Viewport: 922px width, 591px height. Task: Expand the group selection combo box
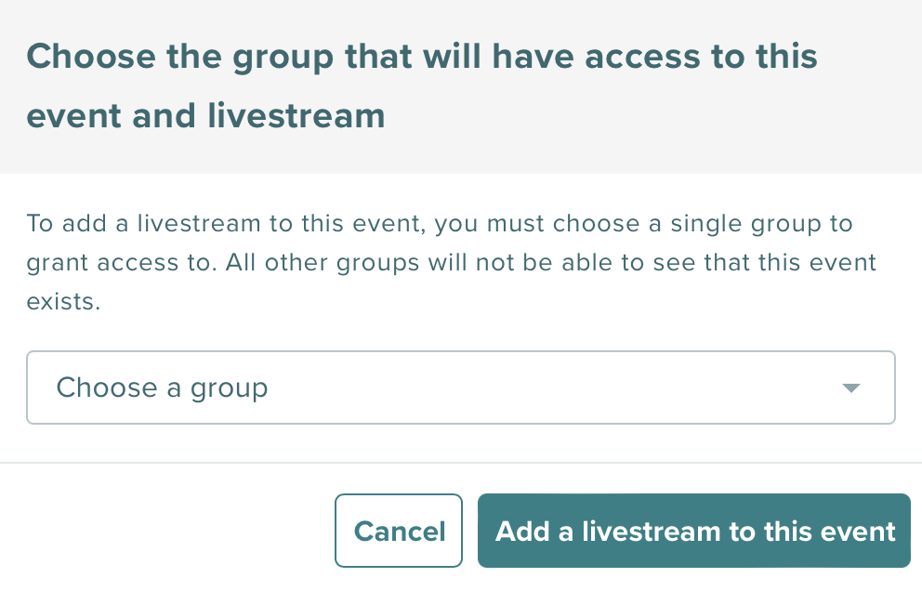(461, 387)
